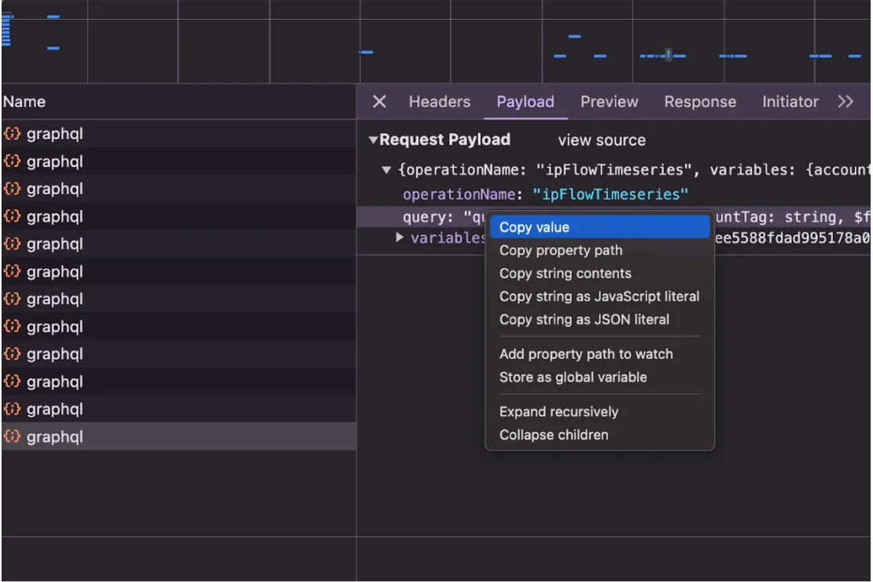Switch to the Headers tab
The width and height of the screenshot is (873, 582).
pyautogui.click(x=440, y=101)
